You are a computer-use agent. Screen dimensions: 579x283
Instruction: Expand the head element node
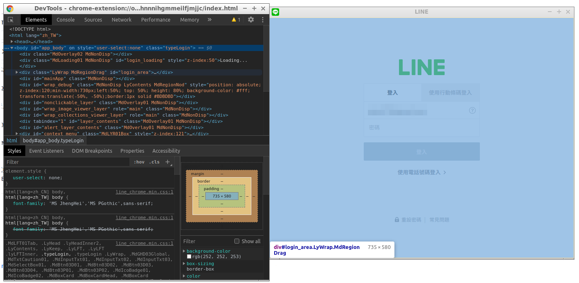pos(12,41)
